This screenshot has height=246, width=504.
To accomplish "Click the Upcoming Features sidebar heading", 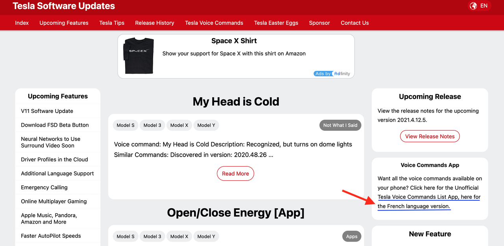I will click(58, 96).
